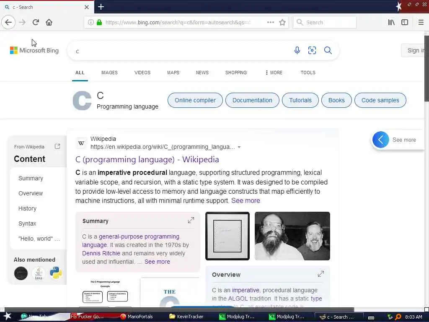Open the Dennis Ritchie link
The image size is (429, 322).
(101, 253)
